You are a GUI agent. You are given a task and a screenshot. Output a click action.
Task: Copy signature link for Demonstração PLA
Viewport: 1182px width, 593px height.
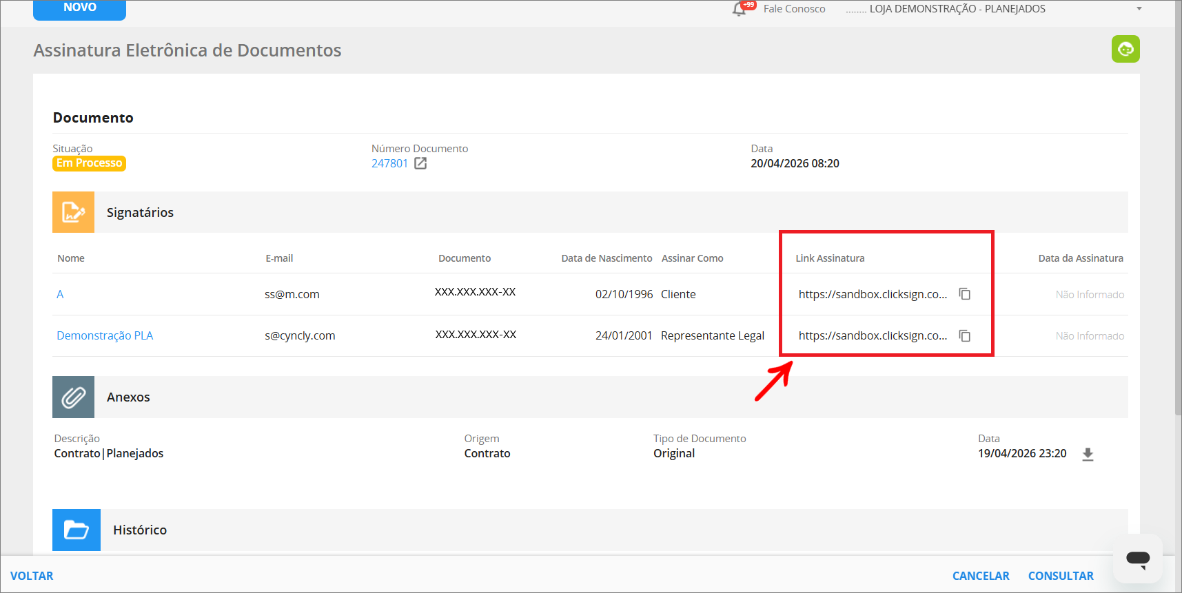(x=965, y=335)
